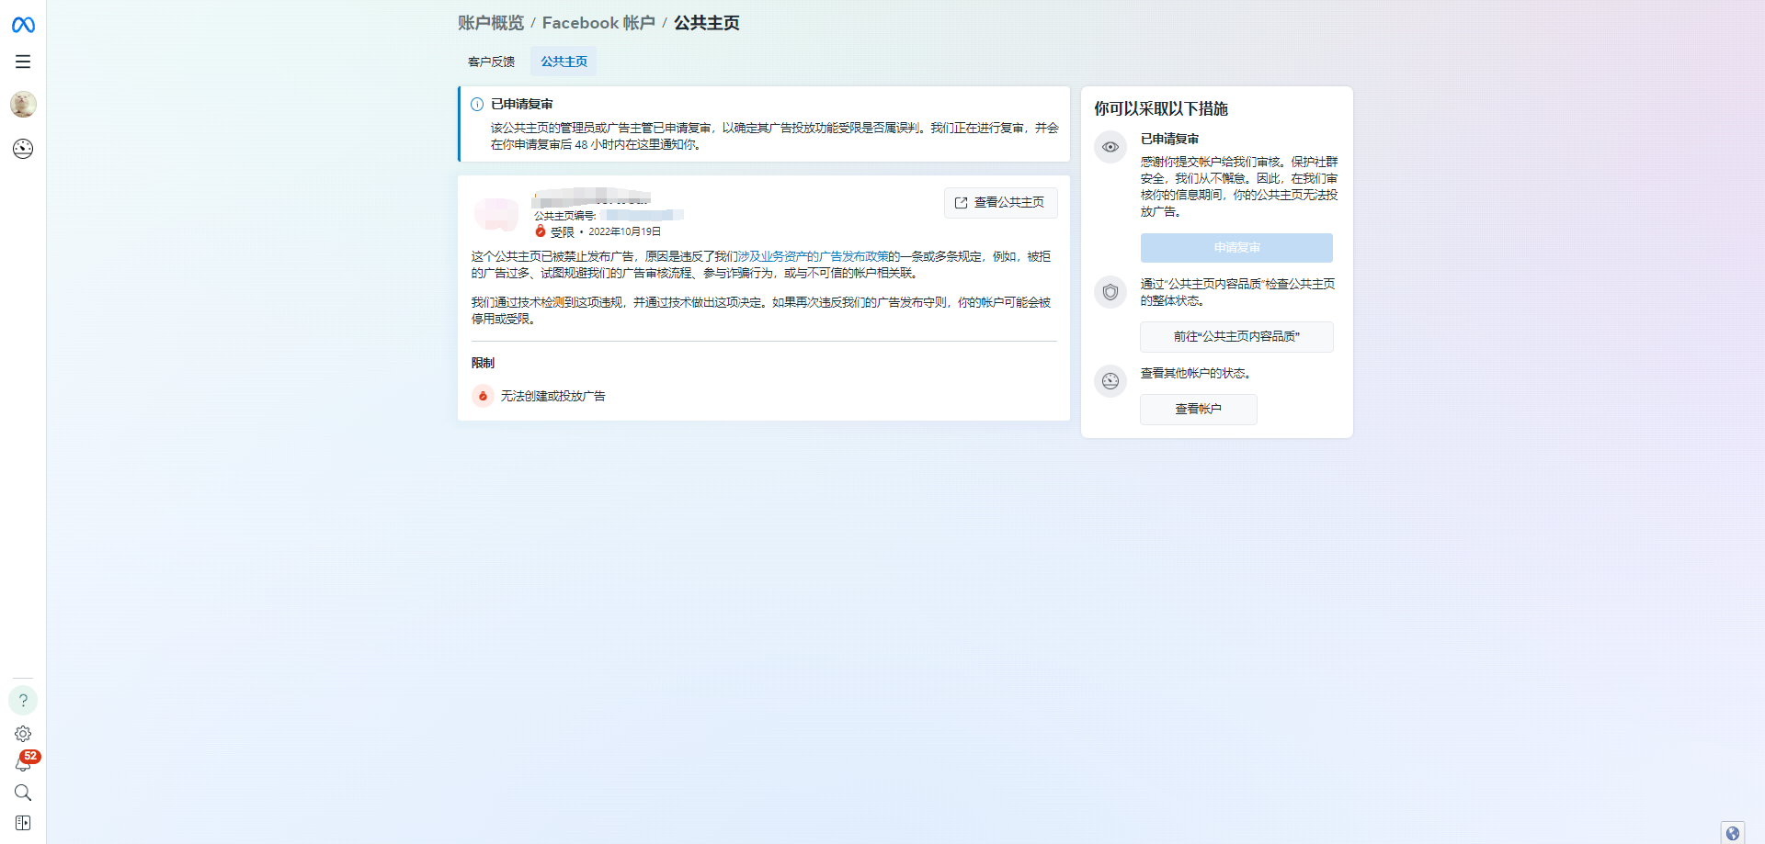1765x844 pixels.
Task: Click the search magnifier icon in sidebar
Action: pyautogui.click(x=23, y=793)
